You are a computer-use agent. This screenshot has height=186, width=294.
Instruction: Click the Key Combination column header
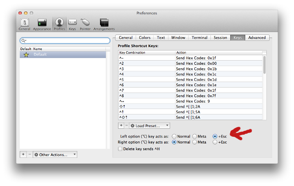[x=147, y=53]
